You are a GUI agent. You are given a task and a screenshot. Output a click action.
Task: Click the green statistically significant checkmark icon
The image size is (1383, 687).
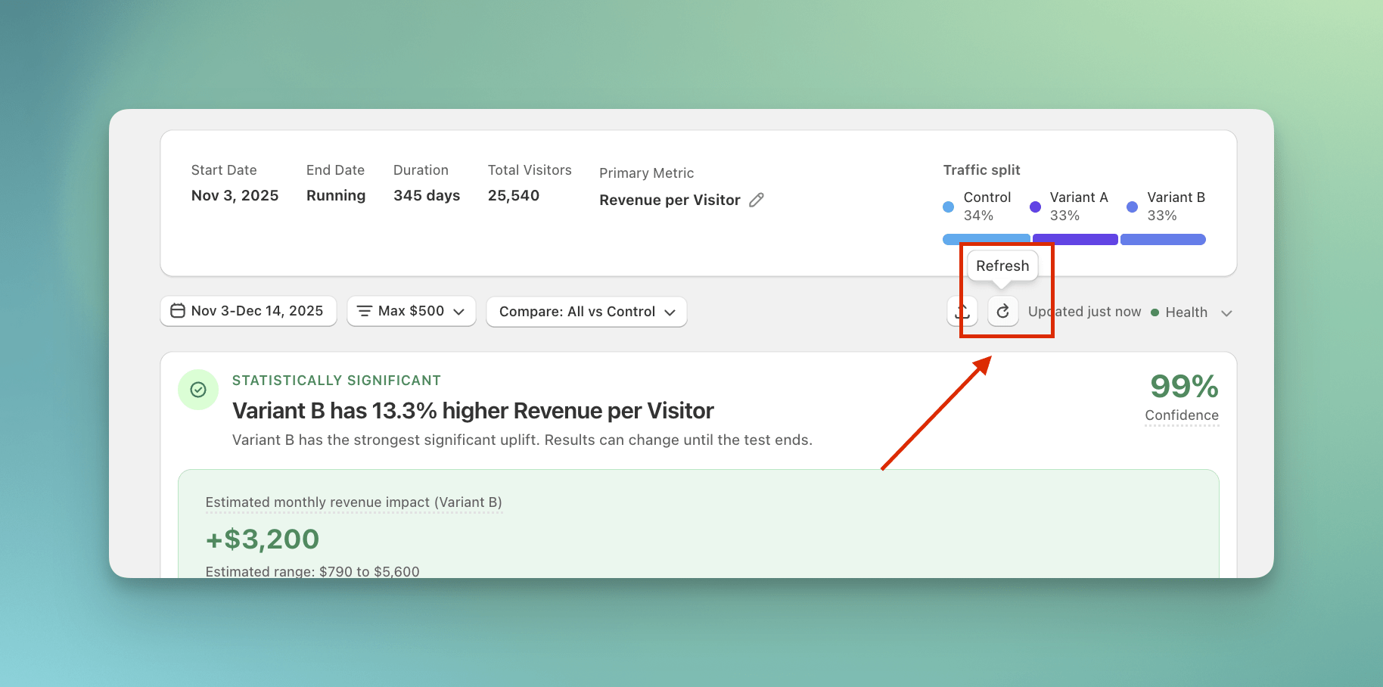tap(198, 390)
